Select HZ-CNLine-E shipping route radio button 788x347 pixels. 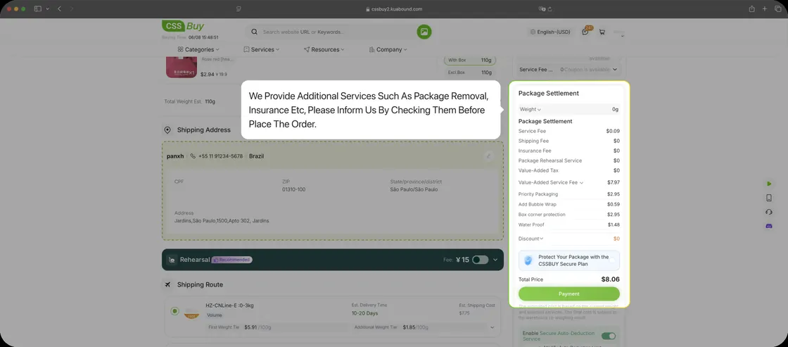tap(174, 311)
